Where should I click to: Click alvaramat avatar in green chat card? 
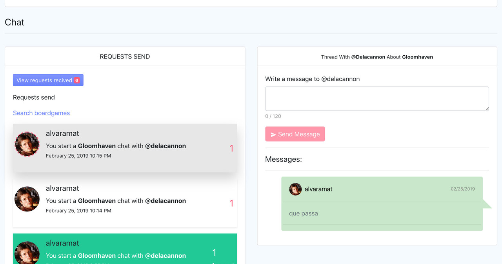click(x=27, y=253)
